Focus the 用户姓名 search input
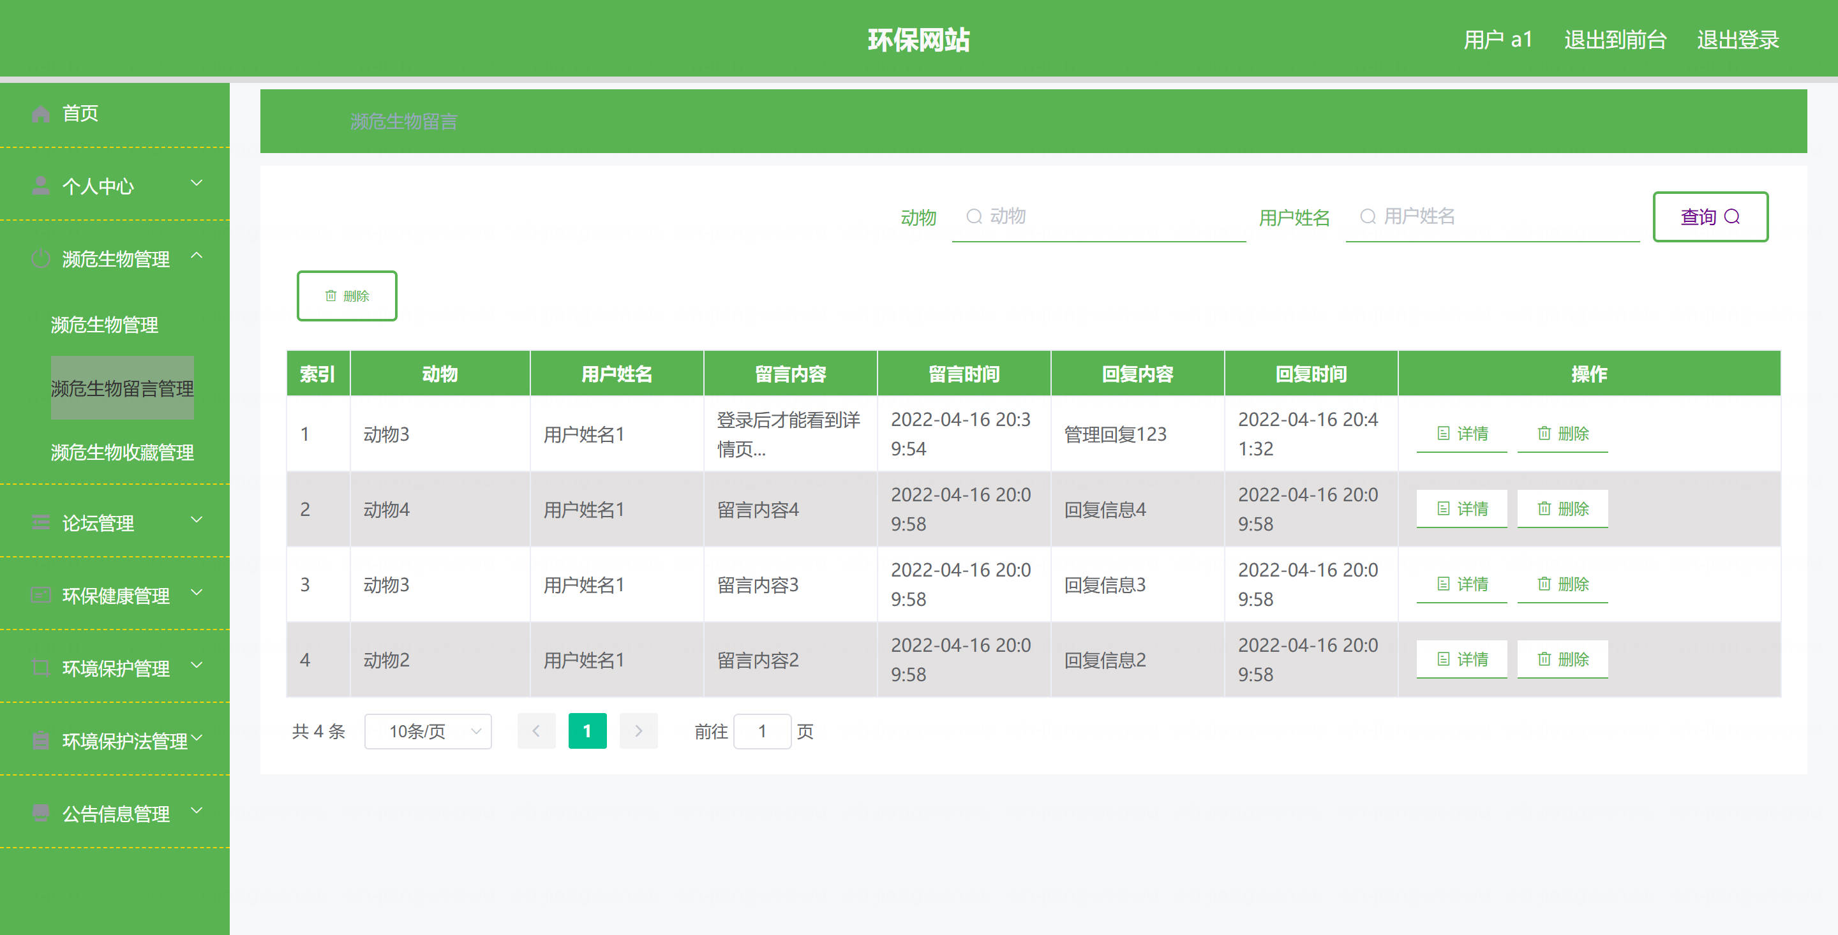This screenshot has width=1838, height=935. pyautogui.click(x=1493, y=217)
